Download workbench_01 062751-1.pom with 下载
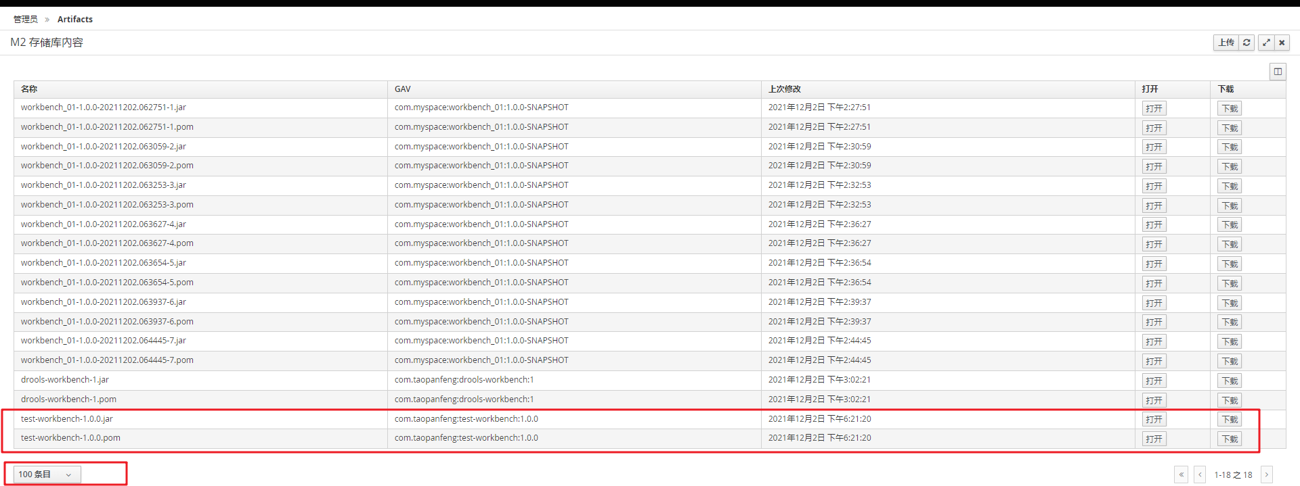This screenshot has width=1300, height=486. point(1230,128)
